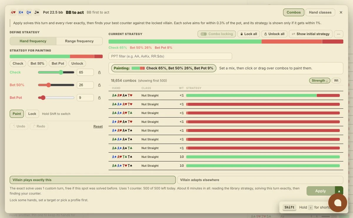Click the AcAdAhTh combo row
Image resolution: width=353 pixels, height=218 pixels.
[226, 104]
